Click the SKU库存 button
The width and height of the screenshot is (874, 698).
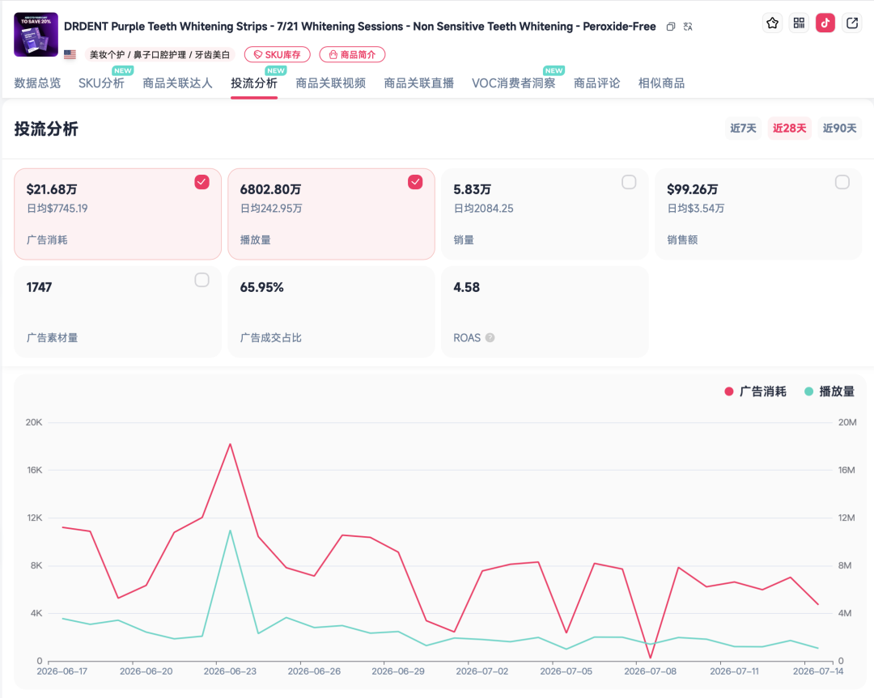click(277, 54)
